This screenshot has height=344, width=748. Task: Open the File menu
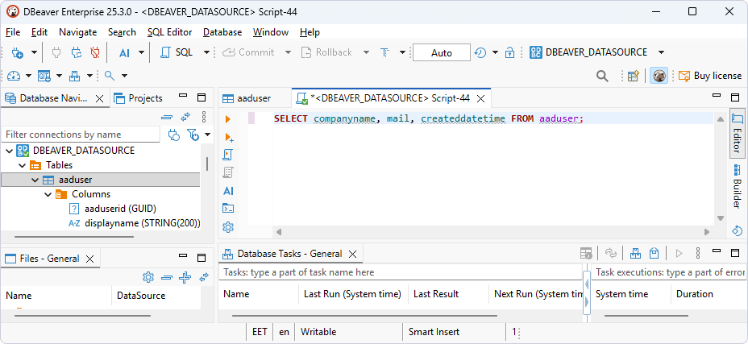(13, 32)
